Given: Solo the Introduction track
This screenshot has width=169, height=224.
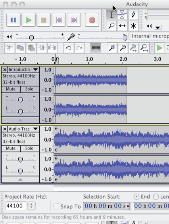Looking at the screenshot, I should click(29, 89).
